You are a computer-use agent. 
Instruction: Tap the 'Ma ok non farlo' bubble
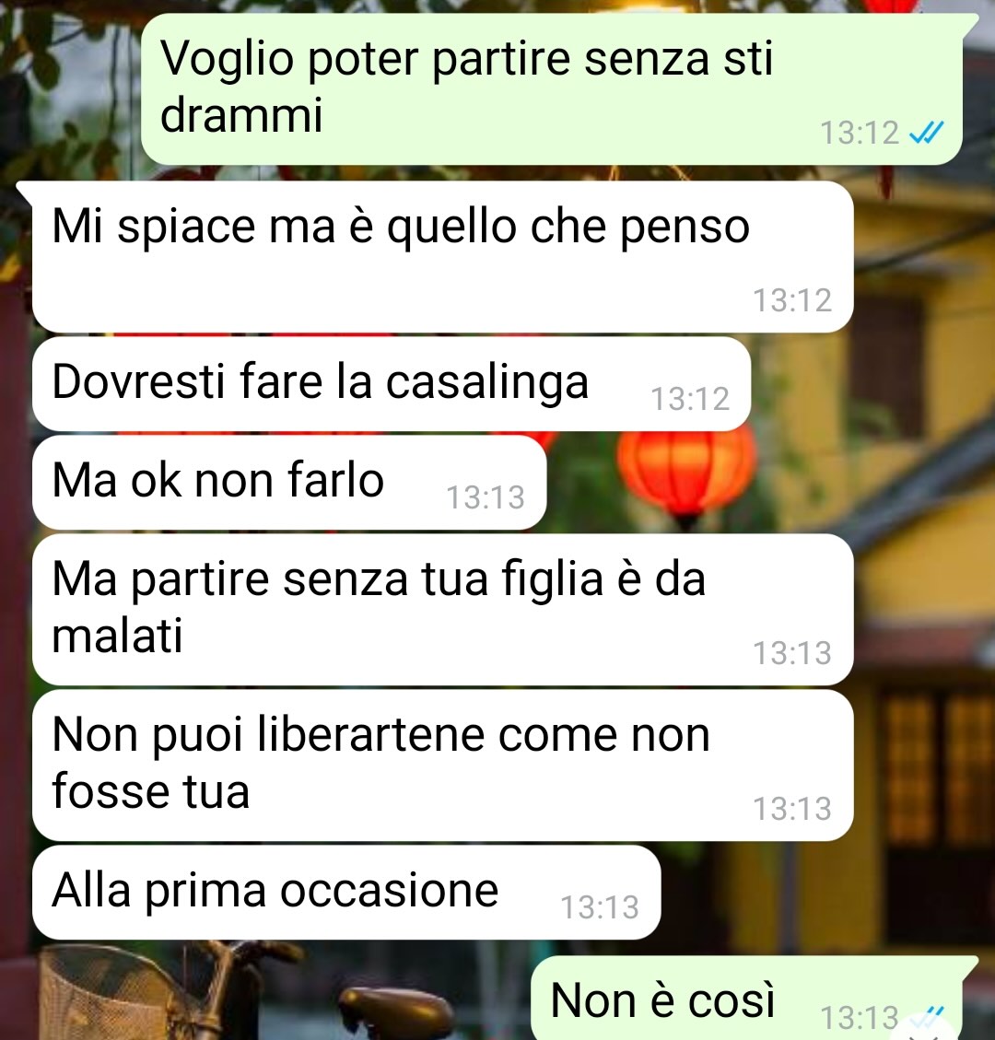coord(289,482)
